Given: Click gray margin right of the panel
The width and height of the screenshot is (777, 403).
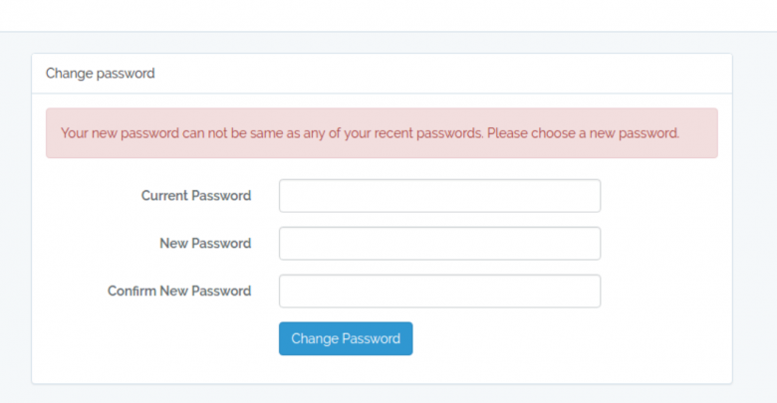Looking at the screenshot, I should click(x=755, y=218).
